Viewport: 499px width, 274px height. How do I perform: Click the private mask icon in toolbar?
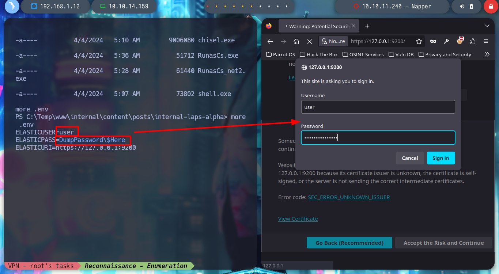click(433, 41)
